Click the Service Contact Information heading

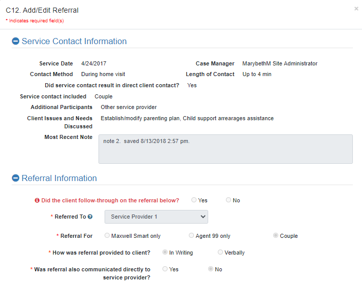[74, 42]
